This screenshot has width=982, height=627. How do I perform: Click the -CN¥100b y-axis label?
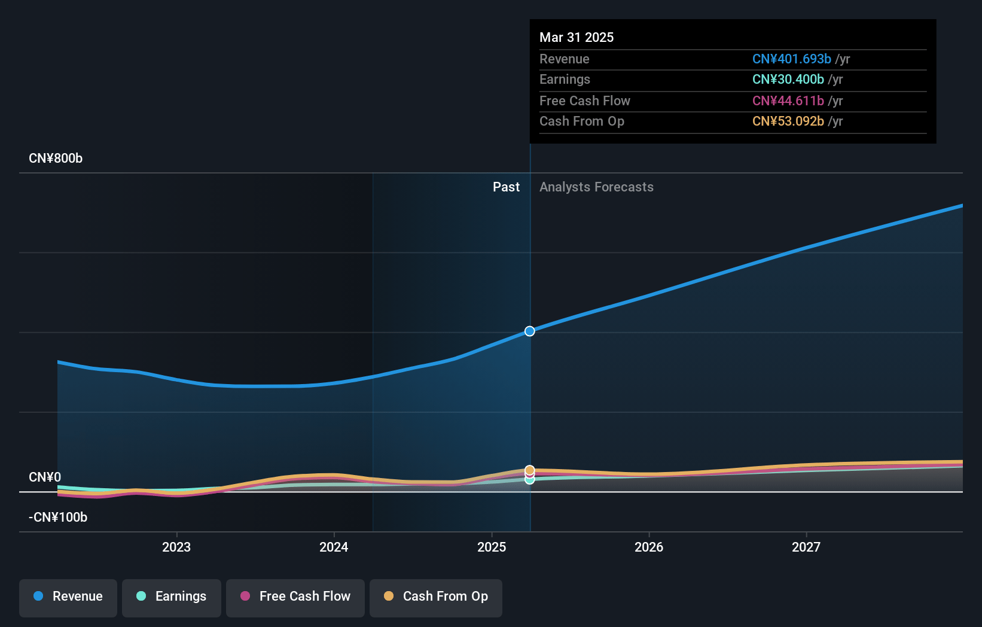tap(58, 518)
